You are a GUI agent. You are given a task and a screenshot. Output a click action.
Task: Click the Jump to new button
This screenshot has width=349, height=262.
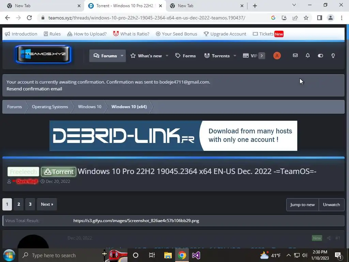tap(303, 205)
